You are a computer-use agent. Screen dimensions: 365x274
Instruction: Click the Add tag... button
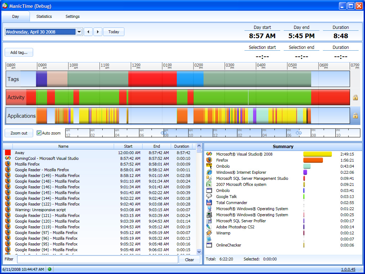point(19,52)
